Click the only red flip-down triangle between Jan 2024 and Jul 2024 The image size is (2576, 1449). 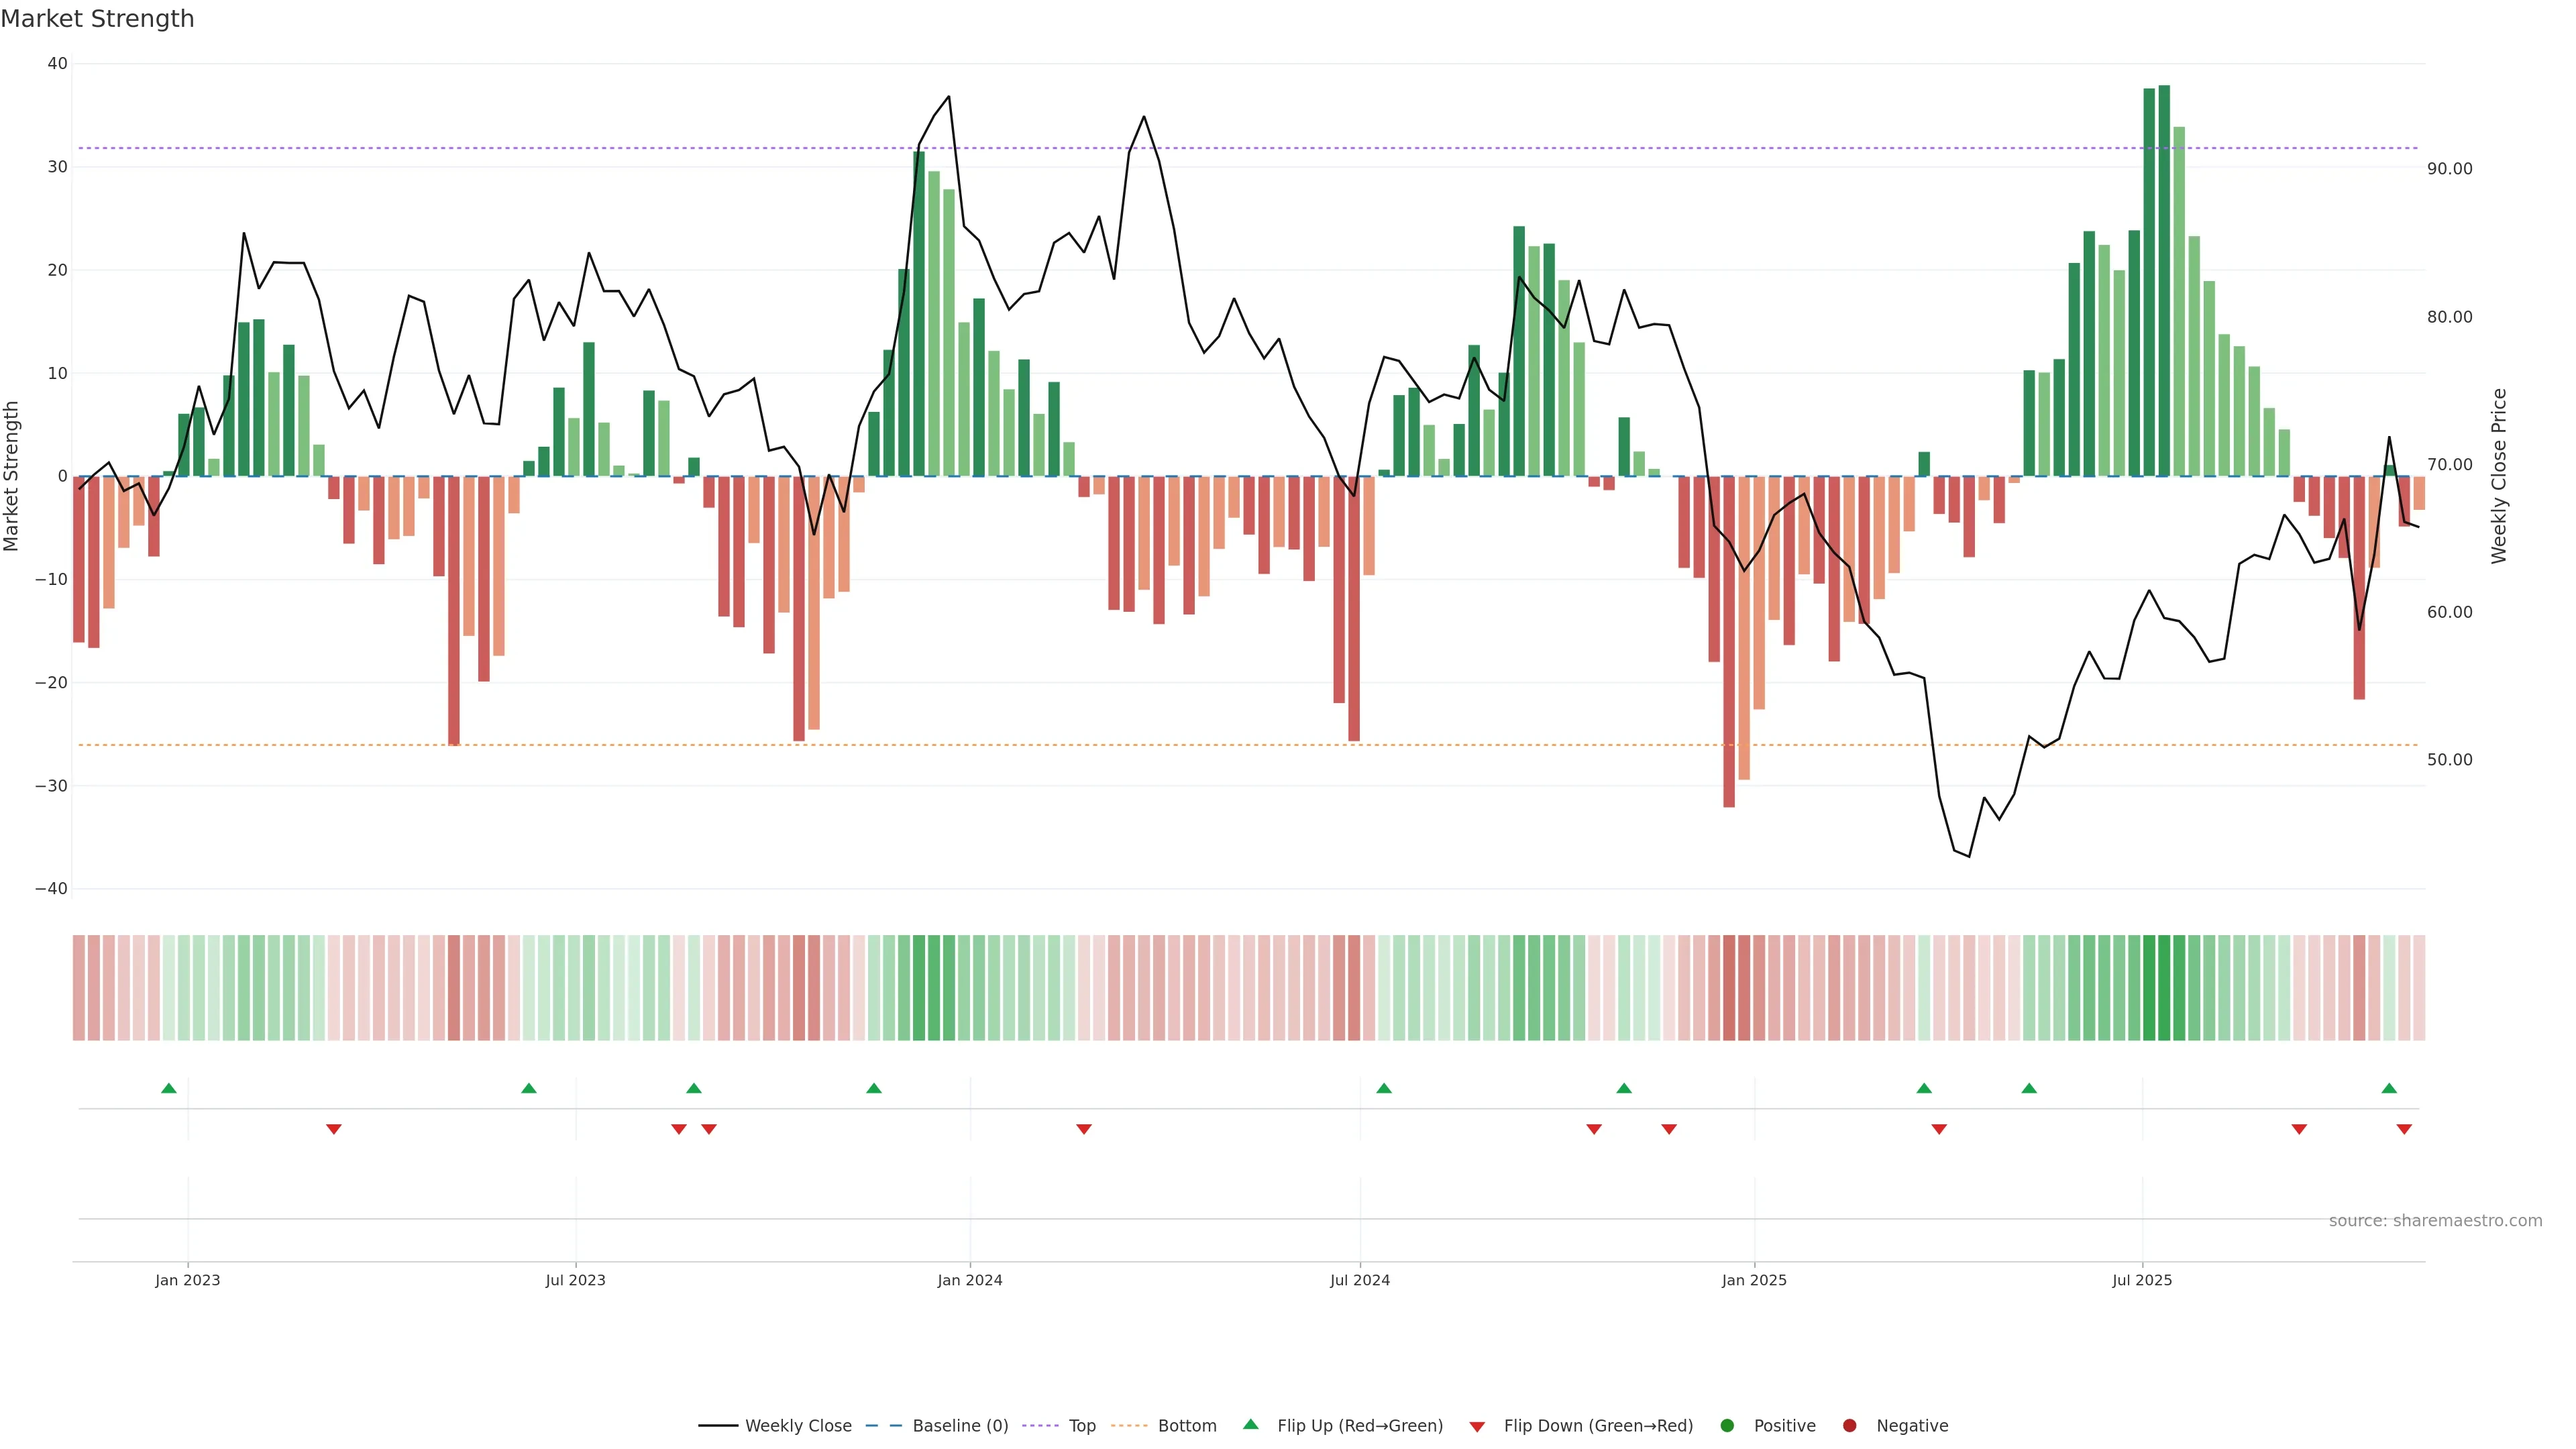[1084, 1129]
